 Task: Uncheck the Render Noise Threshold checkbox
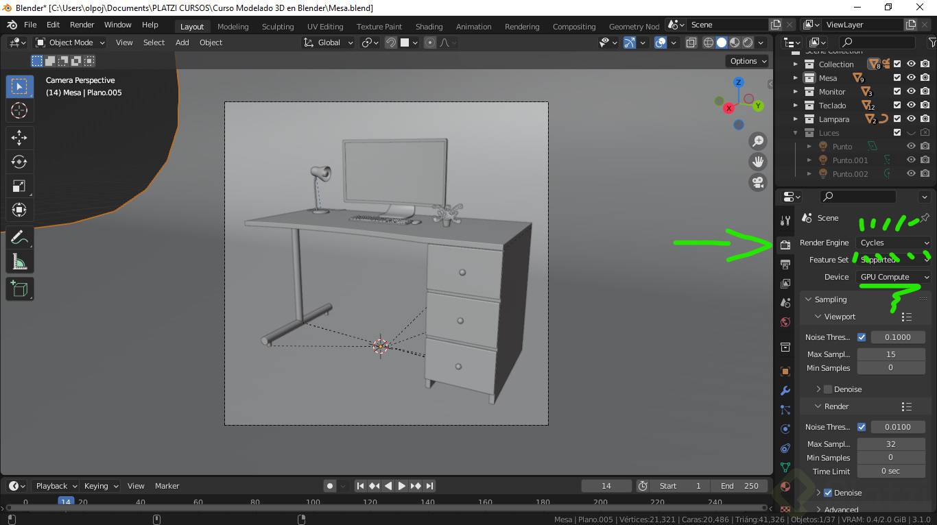pos(862,427)
